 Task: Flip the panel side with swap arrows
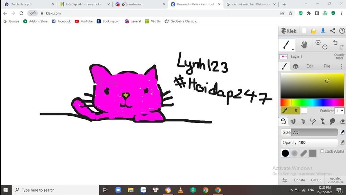point(285,180)
